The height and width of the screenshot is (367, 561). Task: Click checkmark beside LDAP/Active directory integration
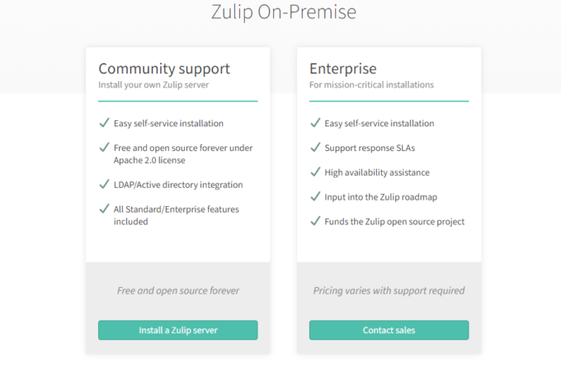click(x=104, y=185)
